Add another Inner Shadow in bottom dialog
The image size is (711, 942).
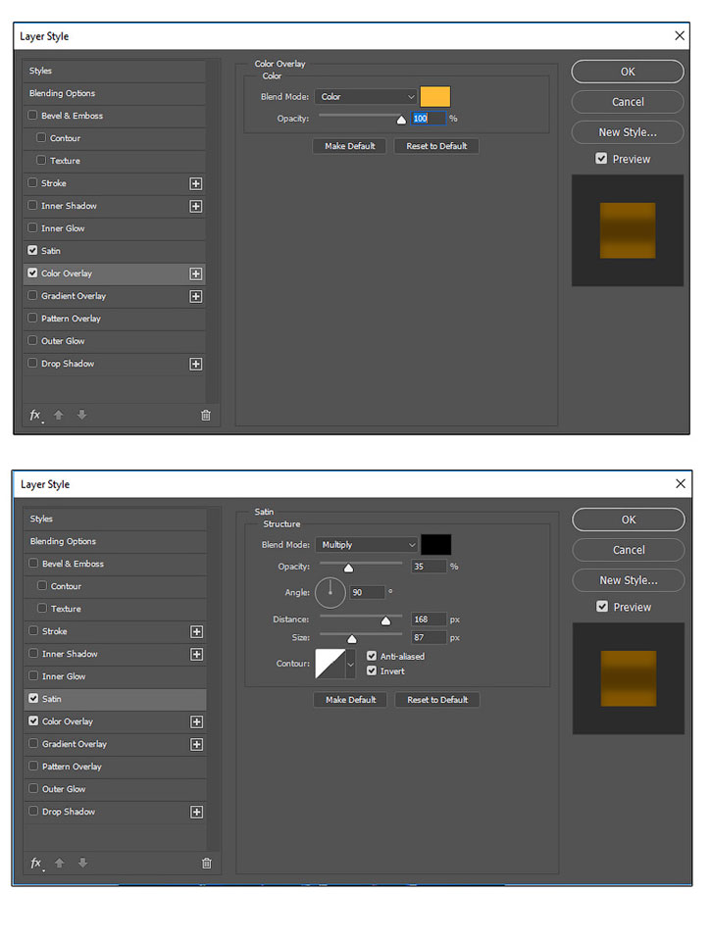click(196, 654)
